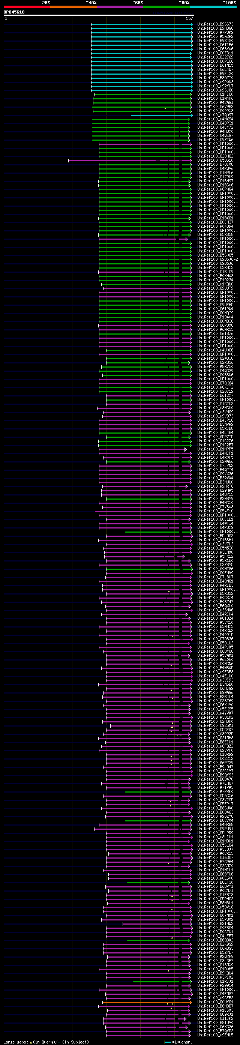Screen dimensions: 240x1045
Task: Open hit UniRef100_B9H8G8
Action: (x=215, y=29)
